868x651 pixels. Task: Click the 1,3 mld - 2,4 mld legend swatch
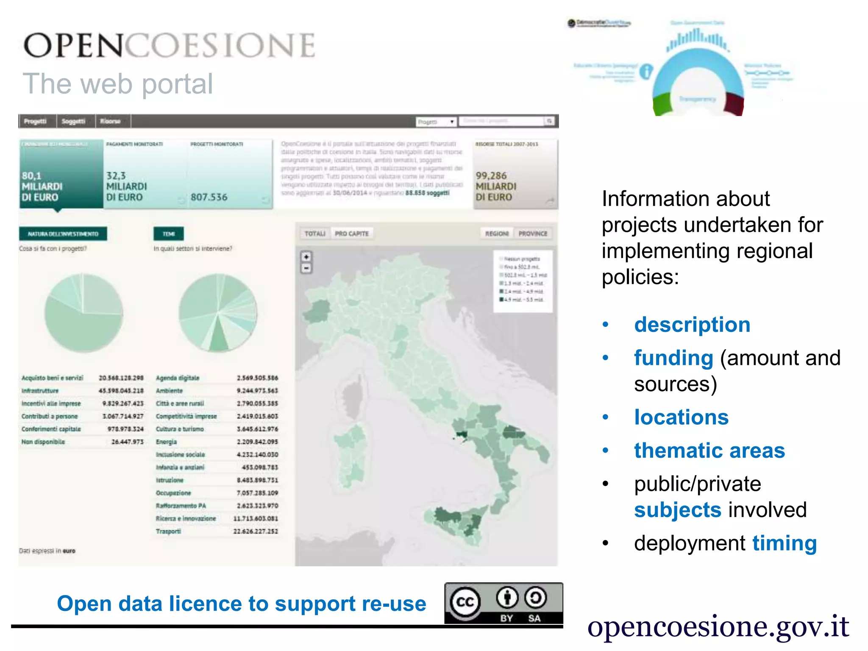(501, 283)
